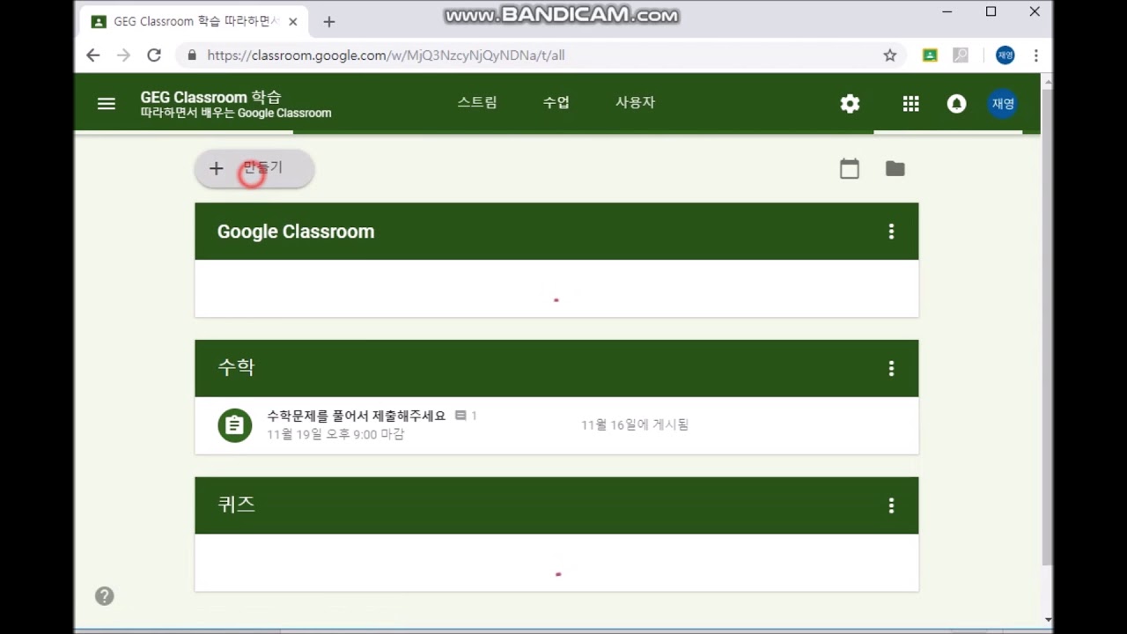Open the 수학문제를 풀어서 제출해주세요 assignment
This screenshot has width=1127, height=634.
tap(357, 416)
